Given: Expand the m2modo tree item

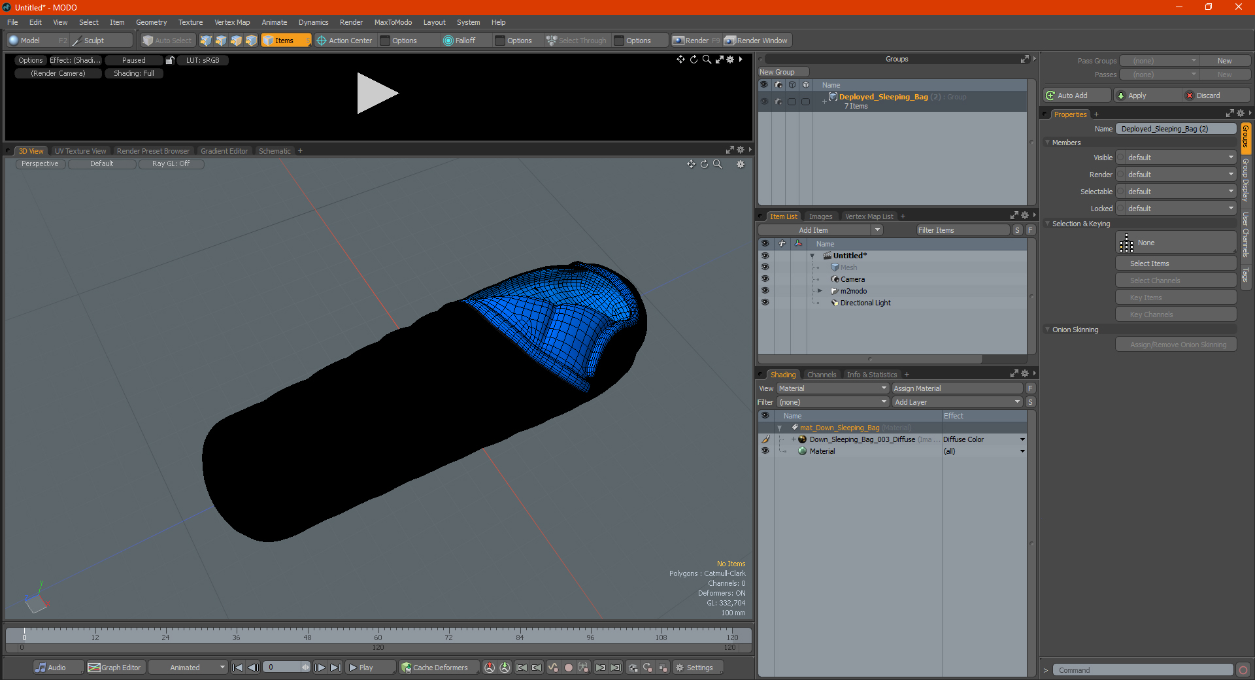Looking at the screenshot, I should tap(820, 291).
